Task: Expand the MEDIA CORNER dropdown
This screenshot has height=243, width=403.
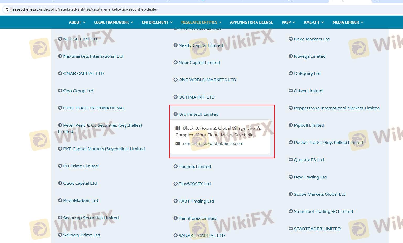Action: point(348,22)
